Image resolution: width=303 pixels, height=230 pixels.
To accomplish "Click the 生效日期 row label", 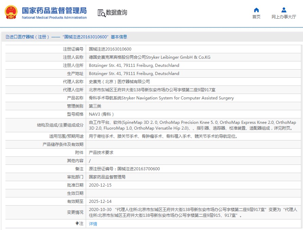I will click(x=75, y=193).
